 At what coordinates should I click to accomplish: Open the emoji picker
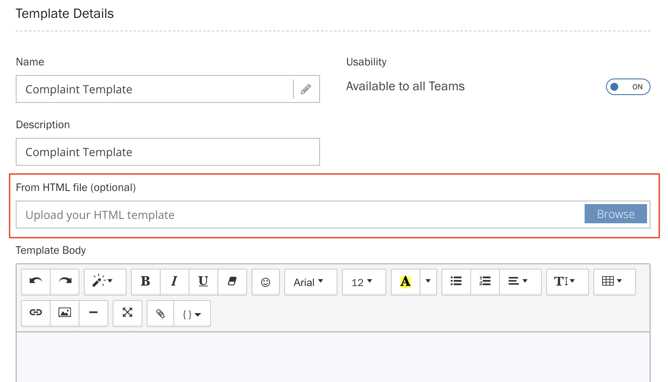(x=265, y=282)
